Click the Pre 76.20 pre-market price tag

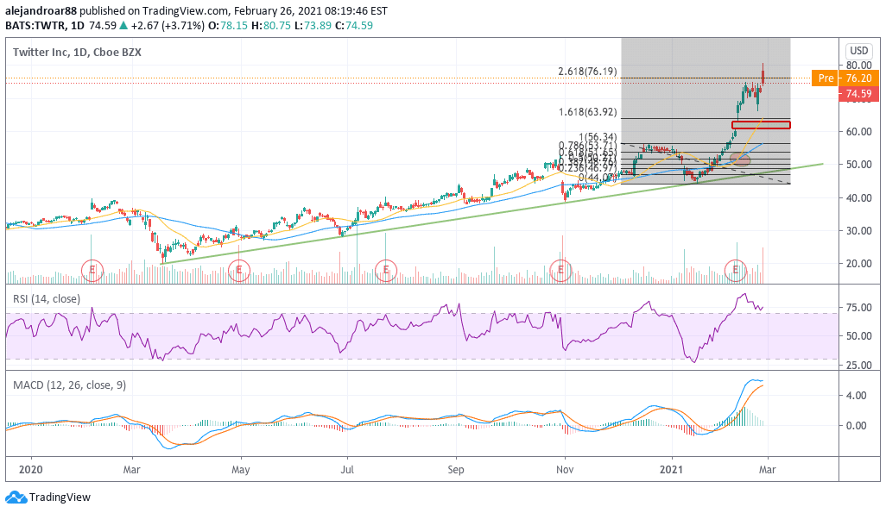click(845, 78)
